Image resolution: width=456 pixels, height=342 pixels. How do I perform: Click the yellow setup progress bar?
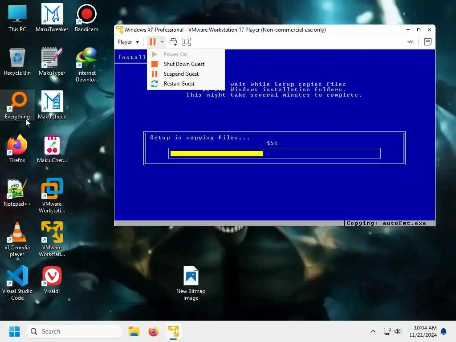pos(216,154)
